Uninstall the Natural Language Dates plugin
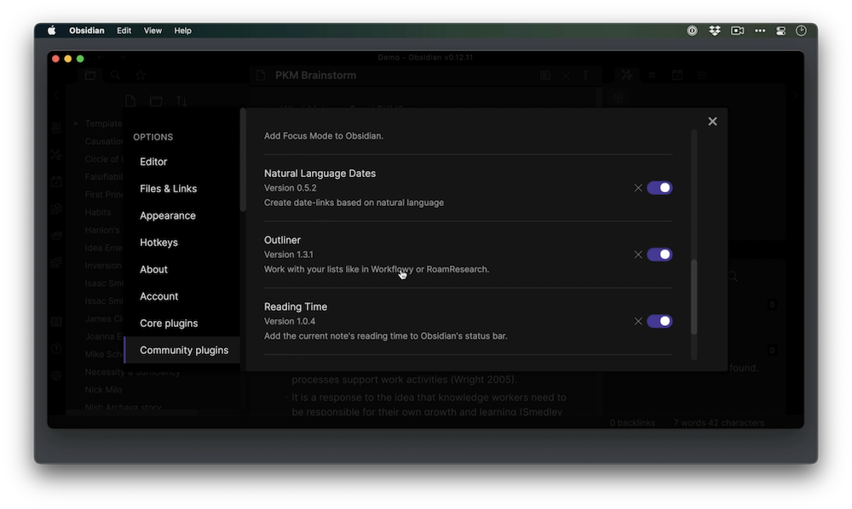 click(x=638, y=188)
